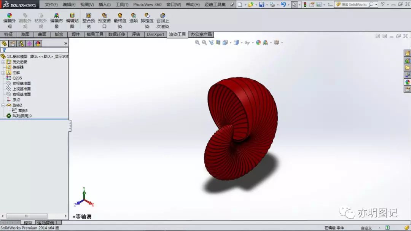Switch to the DimXpert command tab
This screenshot has width=411, height=231.
click(x=155, y=34)
